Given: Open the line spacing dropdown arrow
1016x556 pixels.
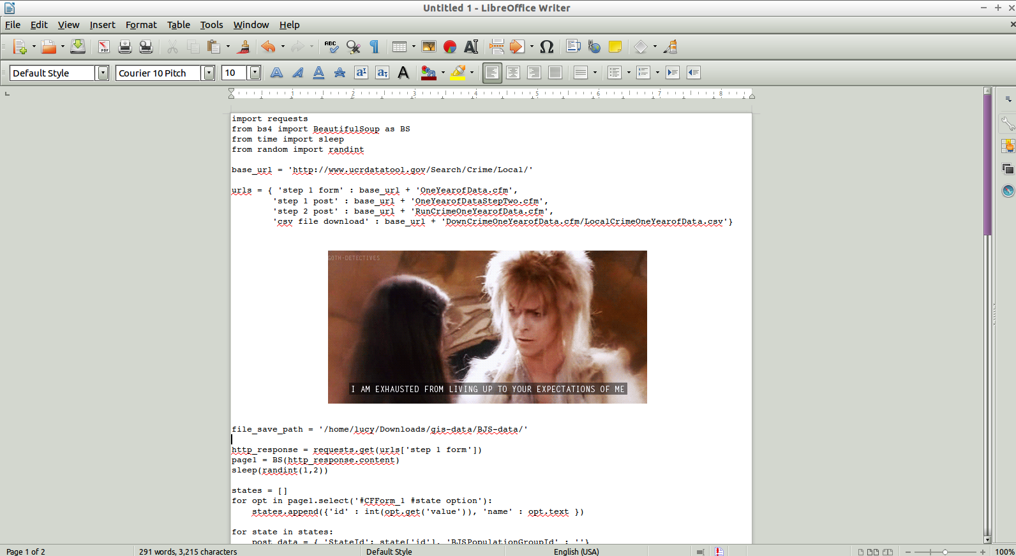Looking at the screenshot, I should pos(595,73).
